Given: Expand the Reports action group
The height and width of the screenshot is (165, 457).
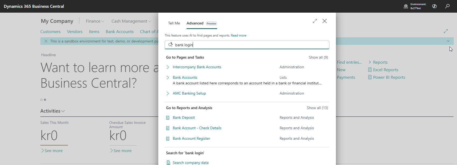Looking at the screenshot, I should (x=378, y=62).
